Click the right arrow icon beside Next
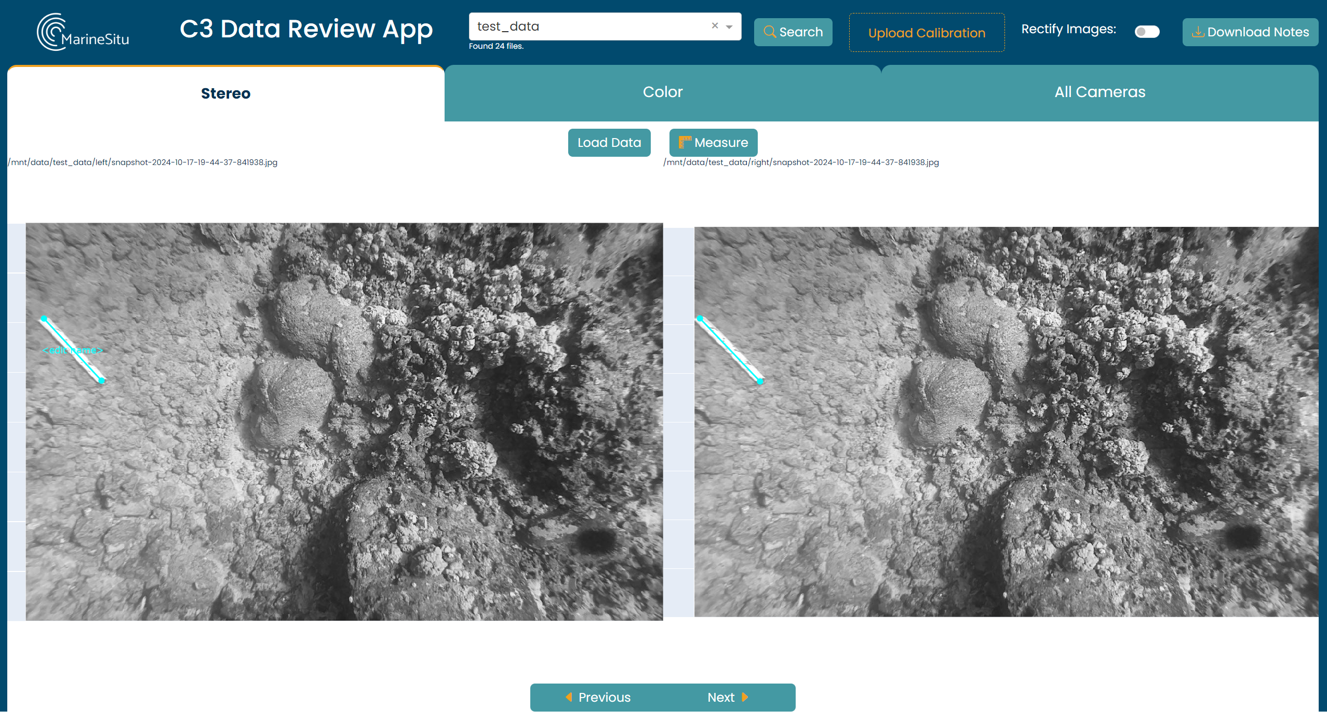This screenshot has width=1327, height=723. tap(745, 697)
